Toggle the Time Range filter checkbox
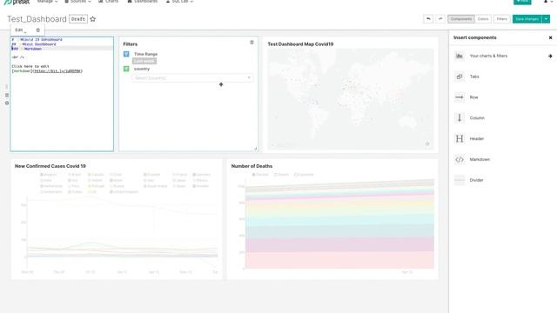Viewport: 557px width, 313px height. tap(126, 54)
